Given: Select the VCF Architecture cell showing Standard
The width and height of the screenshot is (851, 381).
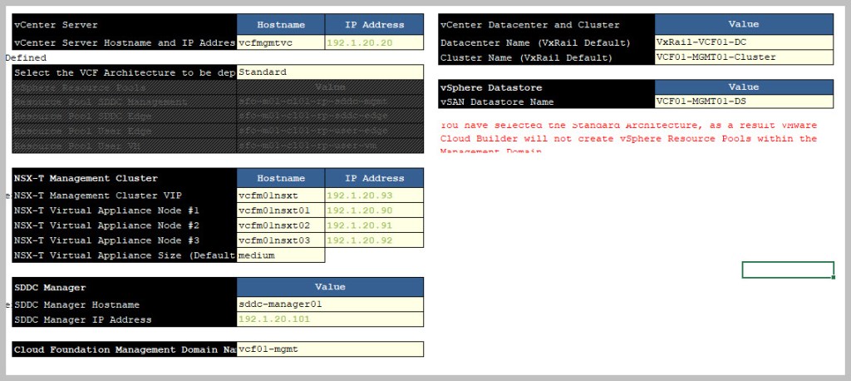Looking at the screenshot, I should pos(330,72).
